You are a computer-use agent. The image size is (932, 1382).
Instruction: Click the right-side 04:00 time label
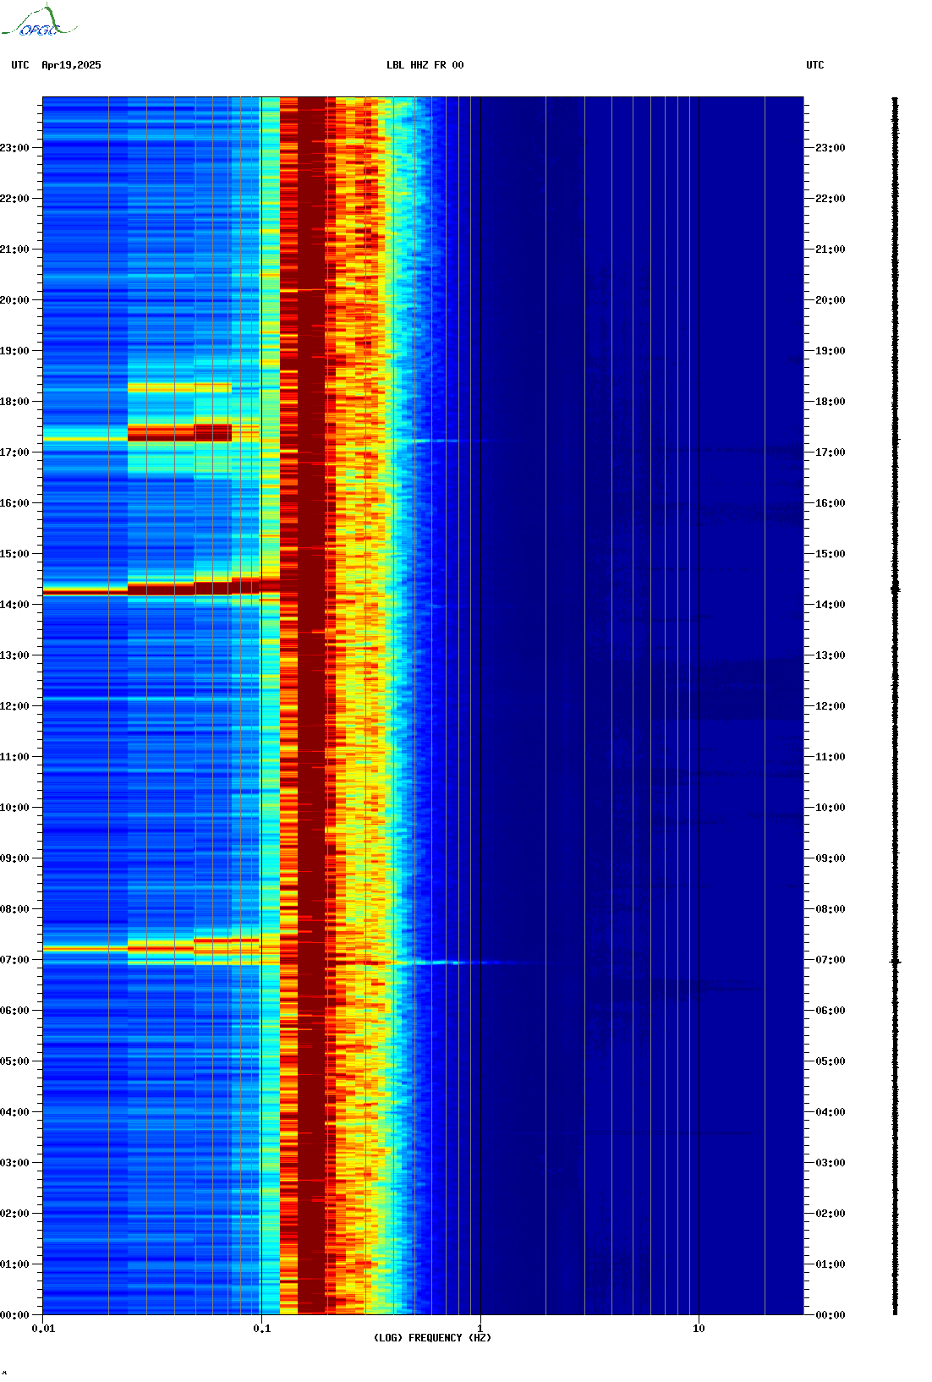[830, 1112]
